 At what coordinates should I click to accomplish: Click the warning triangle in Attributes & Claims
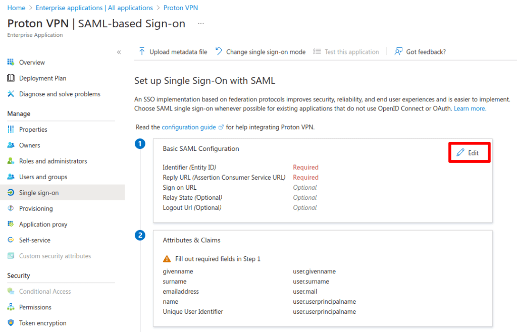coord(167,259)
